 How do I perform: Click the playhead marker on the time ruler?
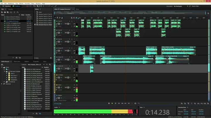[x=125, y=18]
